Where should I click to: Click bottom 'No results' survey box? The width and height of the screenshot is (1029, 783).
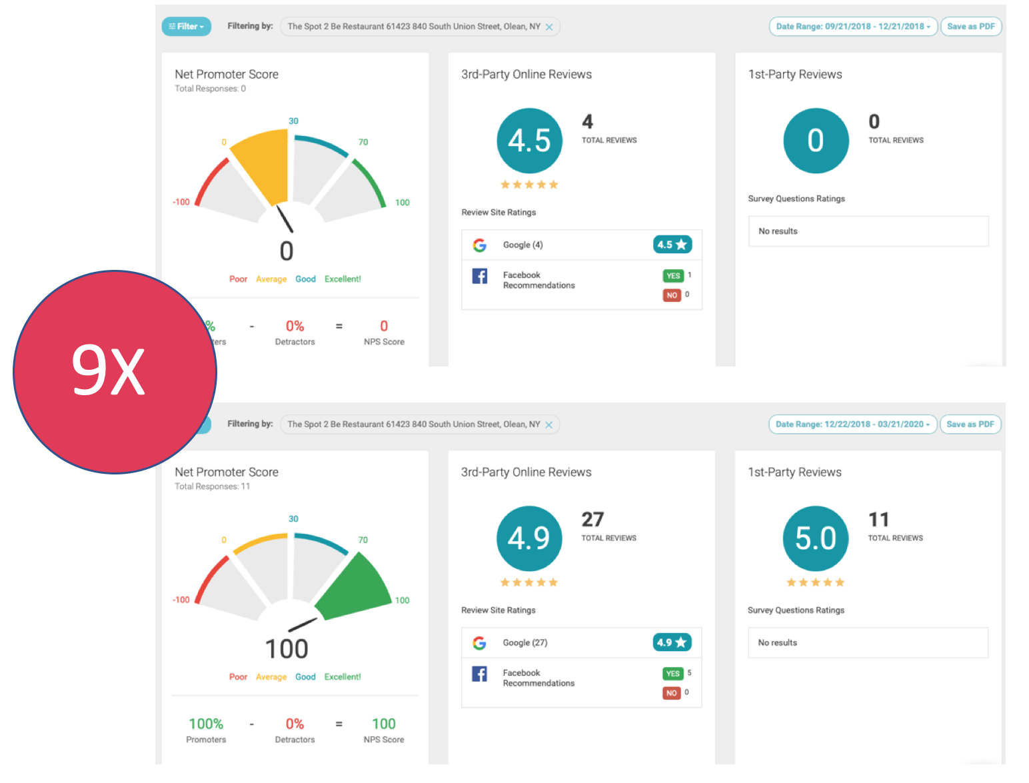(868, 643)
